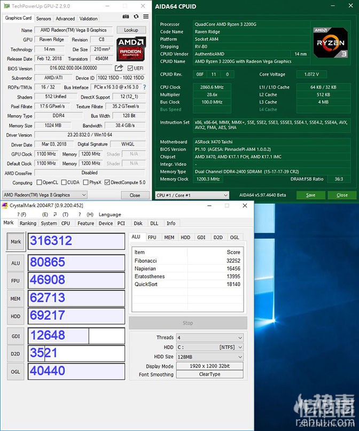Image resolution: width=359 pixels, height=431 pixels.
Task: Toggle the OpenCL checkbox
Action: pyautogui.click(x=40, y=182)
